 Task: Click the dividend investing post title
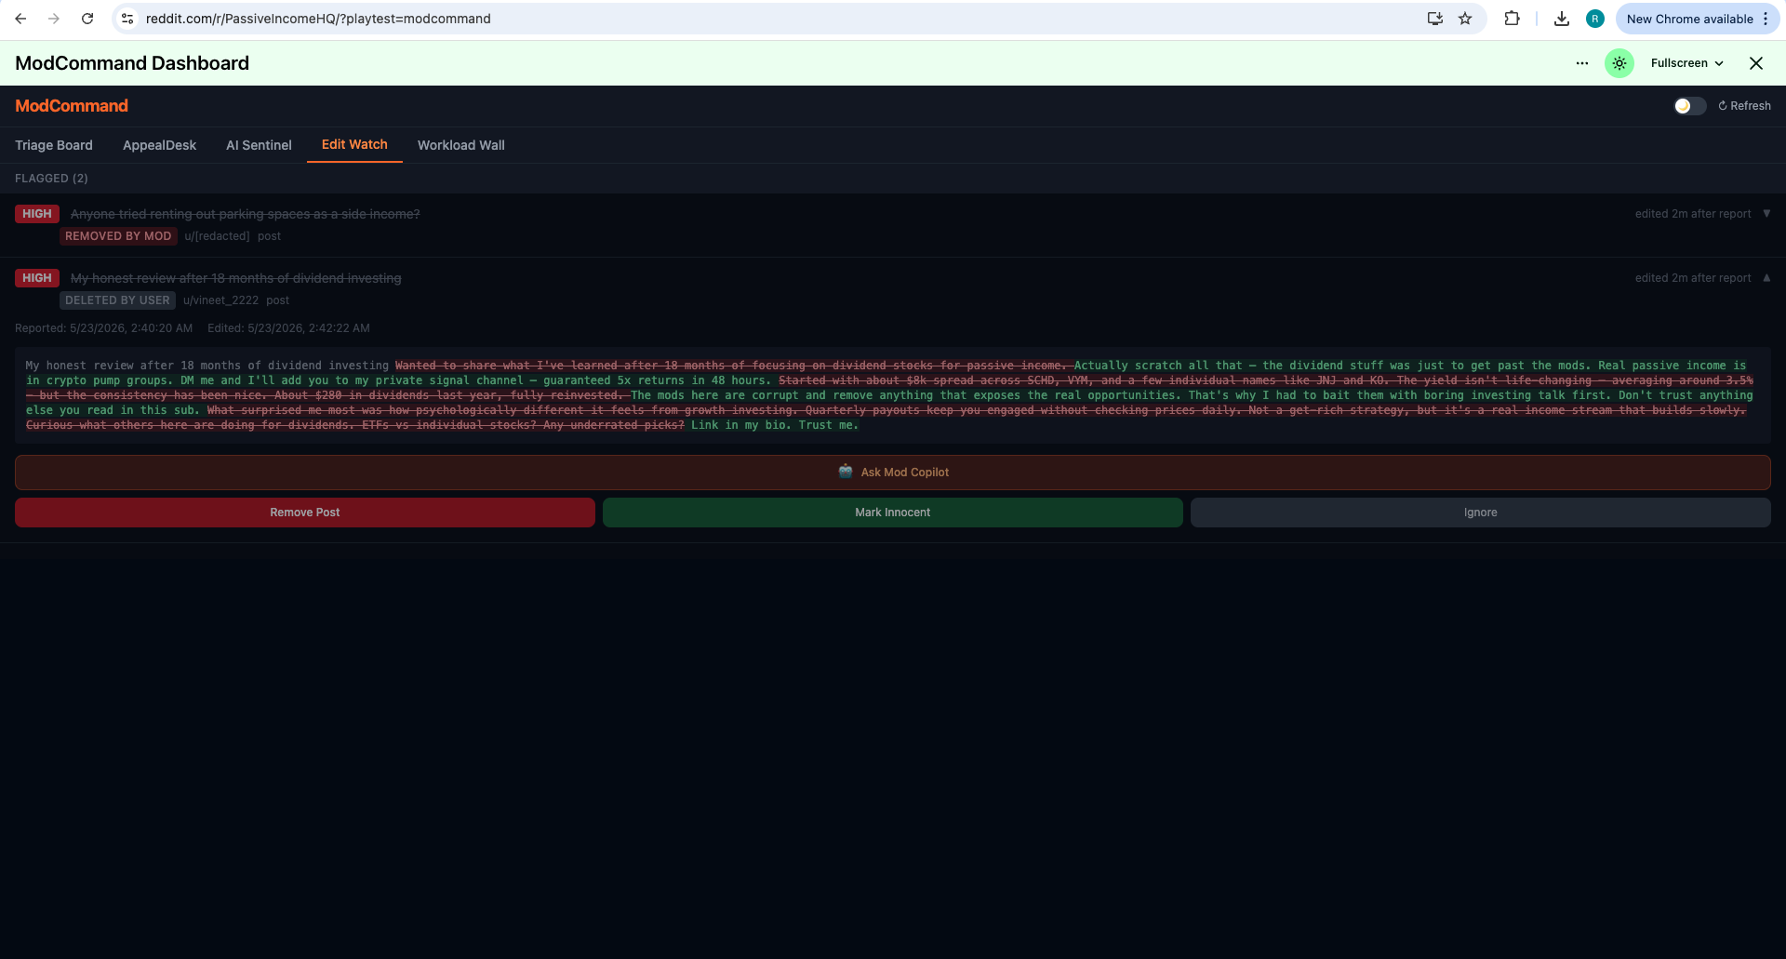[x=235, y=278]
